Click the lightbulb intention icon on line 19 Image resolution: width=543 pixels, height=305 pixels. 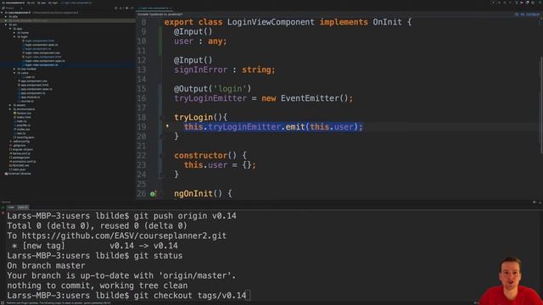click(167, 126)
